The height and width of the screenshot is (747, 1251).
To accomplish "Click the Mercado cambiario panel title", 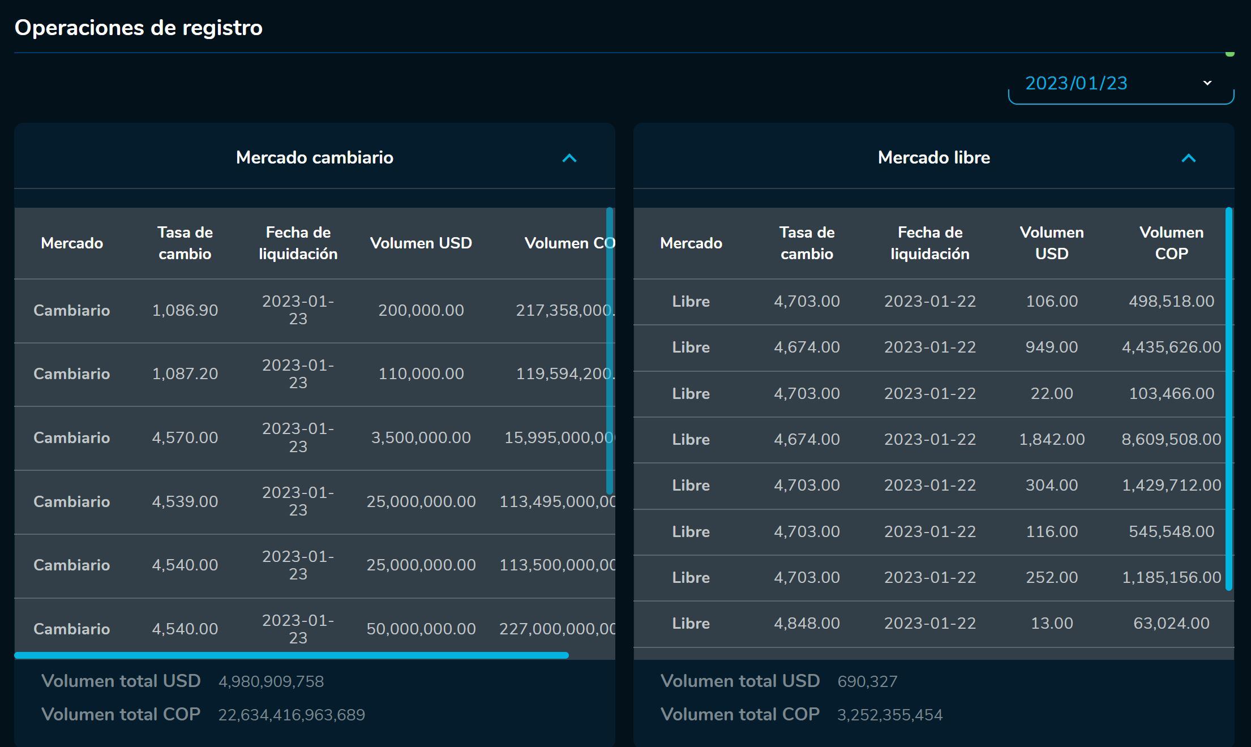I will pyautogui.click(x=314, y=157).
